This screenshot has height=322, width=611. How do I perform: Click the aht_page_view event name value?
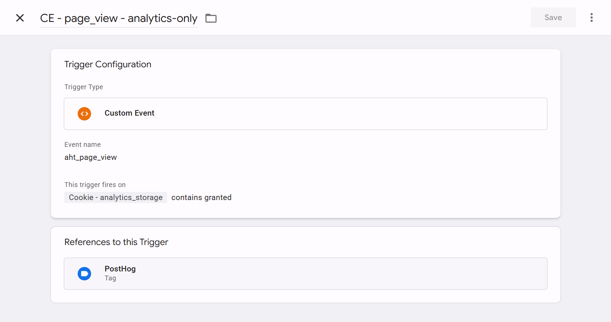point(91,157)
